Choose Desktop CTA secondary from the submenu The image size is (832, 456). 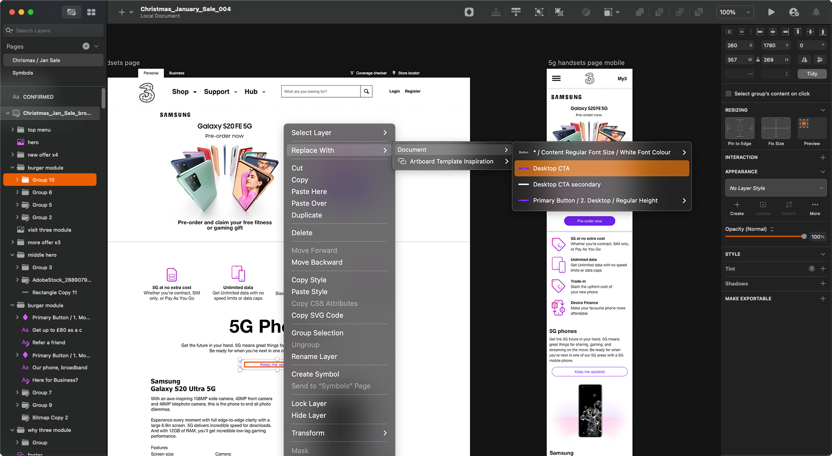(x=567, y=184)
